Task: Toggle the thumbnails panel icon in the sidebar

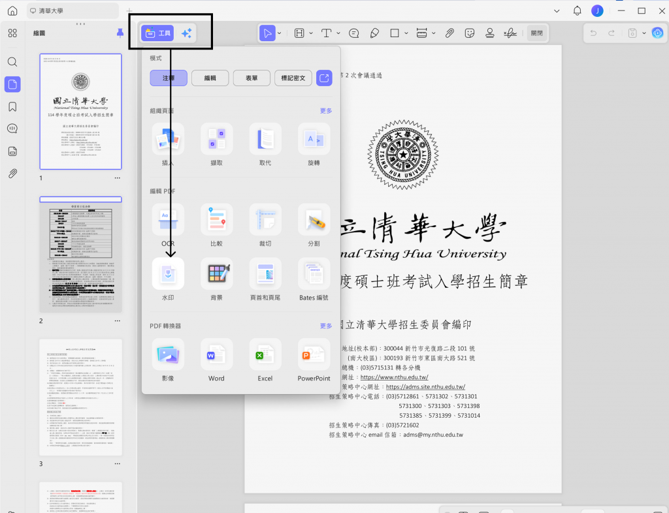Action: tap(12, 84)
